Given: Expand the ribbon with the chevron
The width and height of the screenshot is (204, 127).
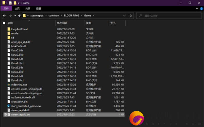Looking at the screenshot, I should coord(197,9).
